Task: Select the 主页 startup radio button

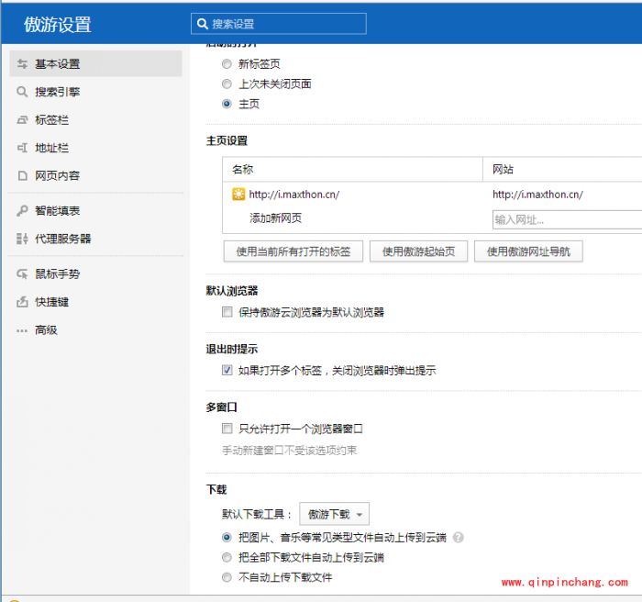Action: coord(227,104)
